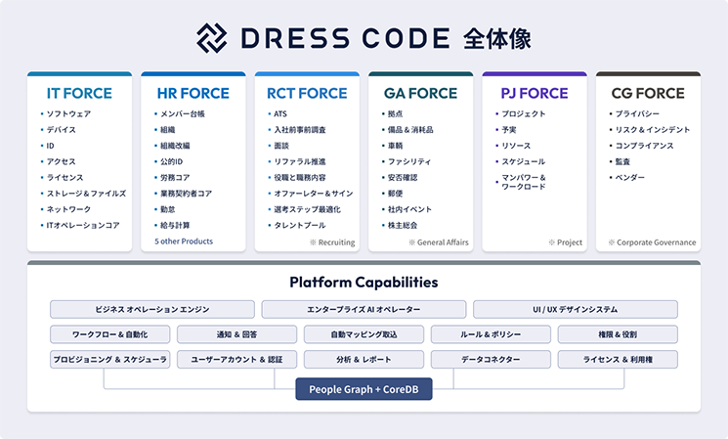
Task: Click the ワークフロー＆自動化 box
Action: tap(110, 334)
